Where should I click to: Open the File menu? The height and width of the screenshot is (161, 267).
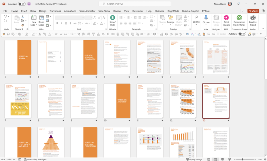5,11
